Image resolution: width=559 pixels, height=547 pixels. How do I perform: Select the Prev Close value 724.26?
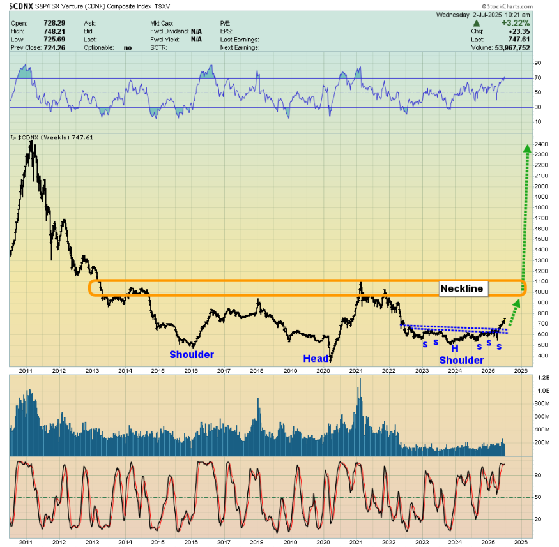tap(54, 48)
